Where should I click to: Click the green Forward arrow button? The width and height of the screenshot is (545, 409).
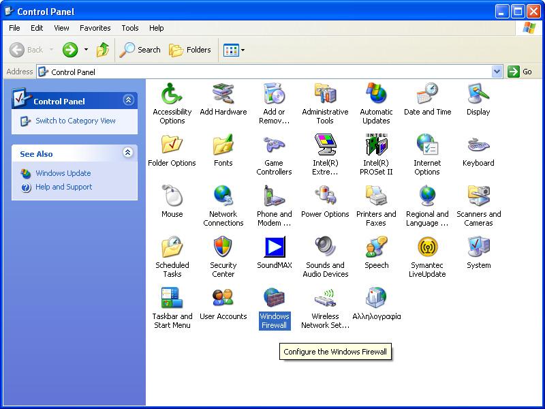(70, 50)
